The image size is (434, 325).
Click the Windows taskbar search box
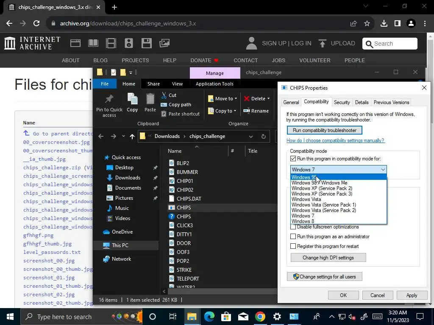tap(82, 317)
